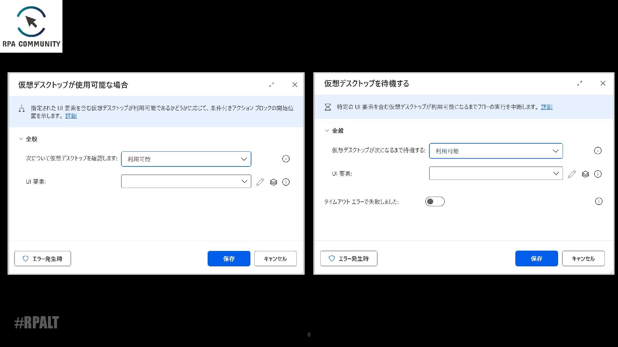Click layers UI element picker icon in right dialog
The width and height of the screenshot is (618, 347).
(585, 174)
